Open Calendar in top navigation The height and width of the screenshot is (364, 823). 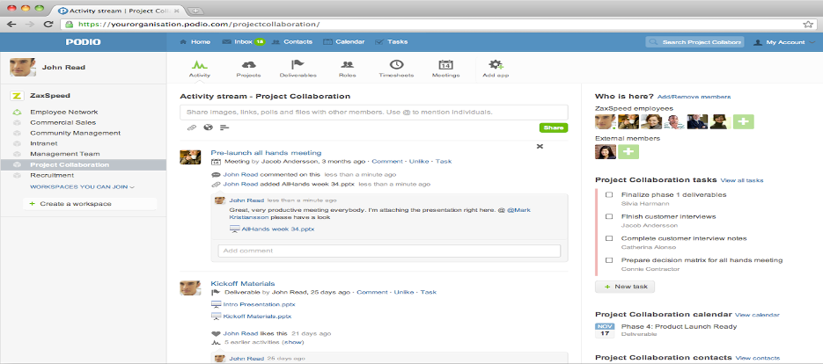tap(344, 42)
